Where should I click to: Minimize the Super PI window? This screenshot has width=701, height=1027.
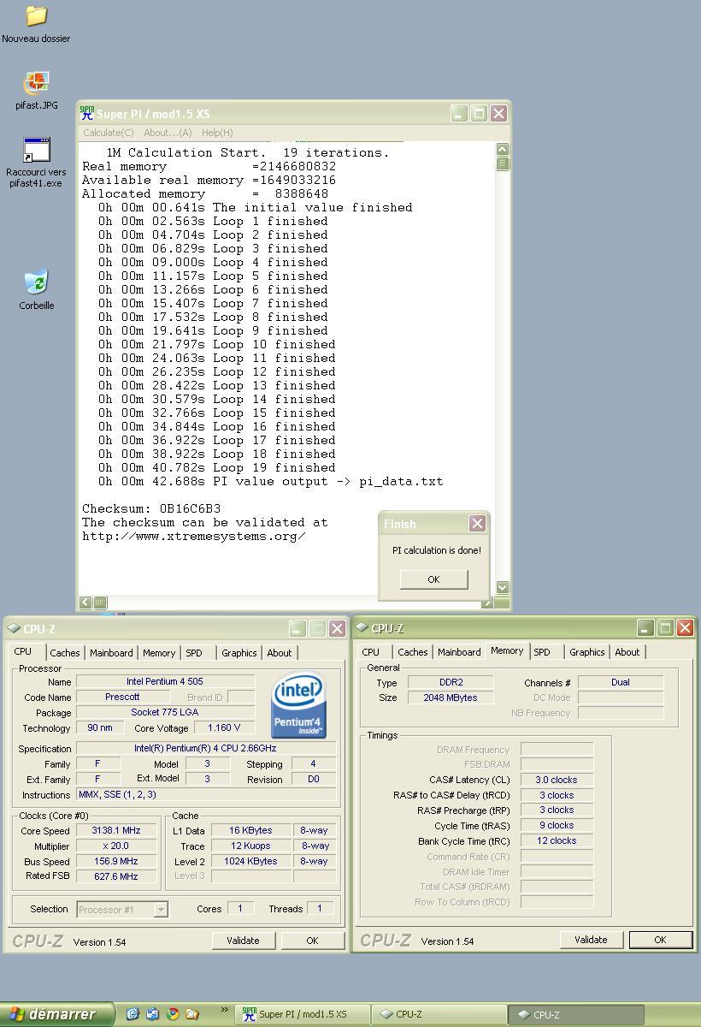[x=459, y=113]
